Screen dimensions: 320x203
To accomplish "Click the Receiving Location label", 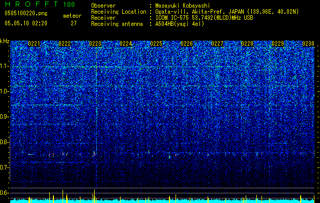I will (119, 12).
